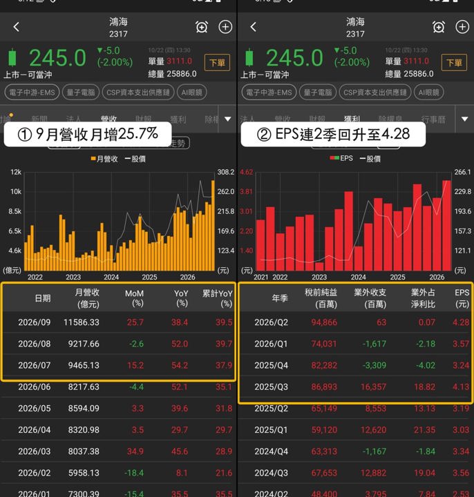474x497 pixels.
Task: Select revenue value 9217.66
Action: [x=84, y=344]
